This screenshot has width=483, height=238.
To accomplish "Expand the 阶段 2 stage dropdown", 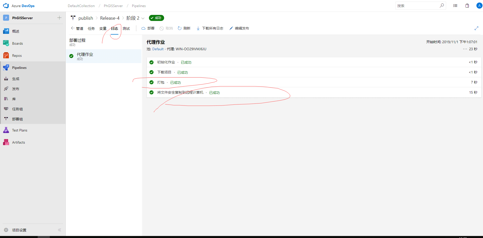I will [x=143, y=18].
